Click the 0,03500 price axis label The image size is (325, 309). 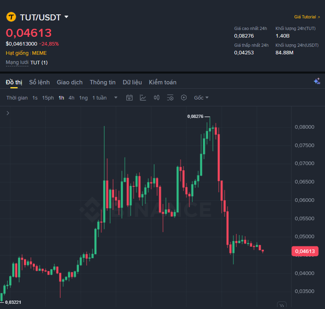point(305,291)
